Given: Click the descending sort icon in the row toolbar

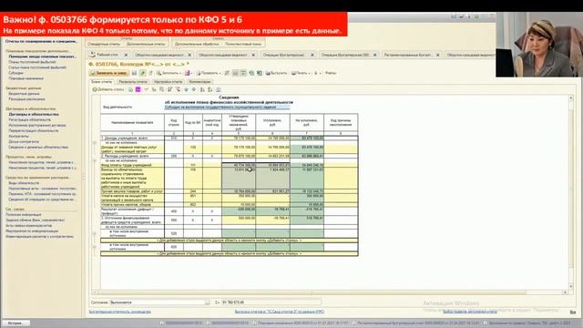Looking at the screenshot, I should 210,89.
